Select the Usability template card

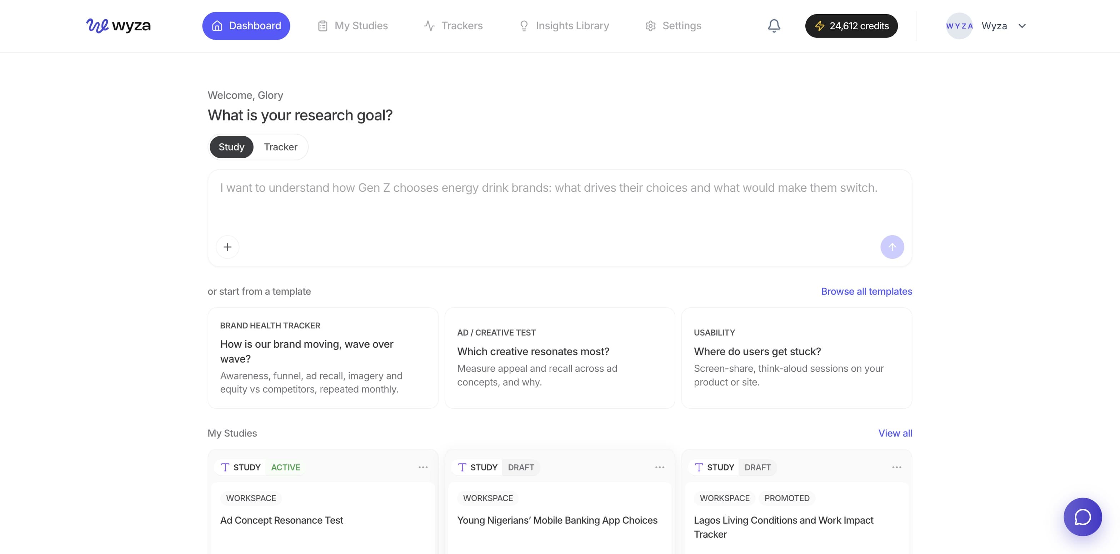coord(796,358)
